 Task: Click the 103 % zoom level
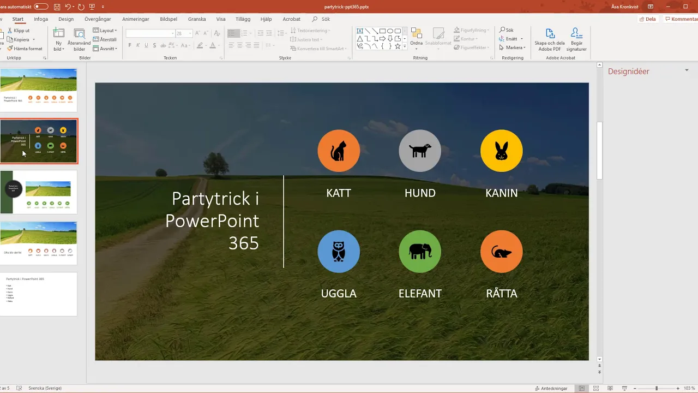pos(689,389)
